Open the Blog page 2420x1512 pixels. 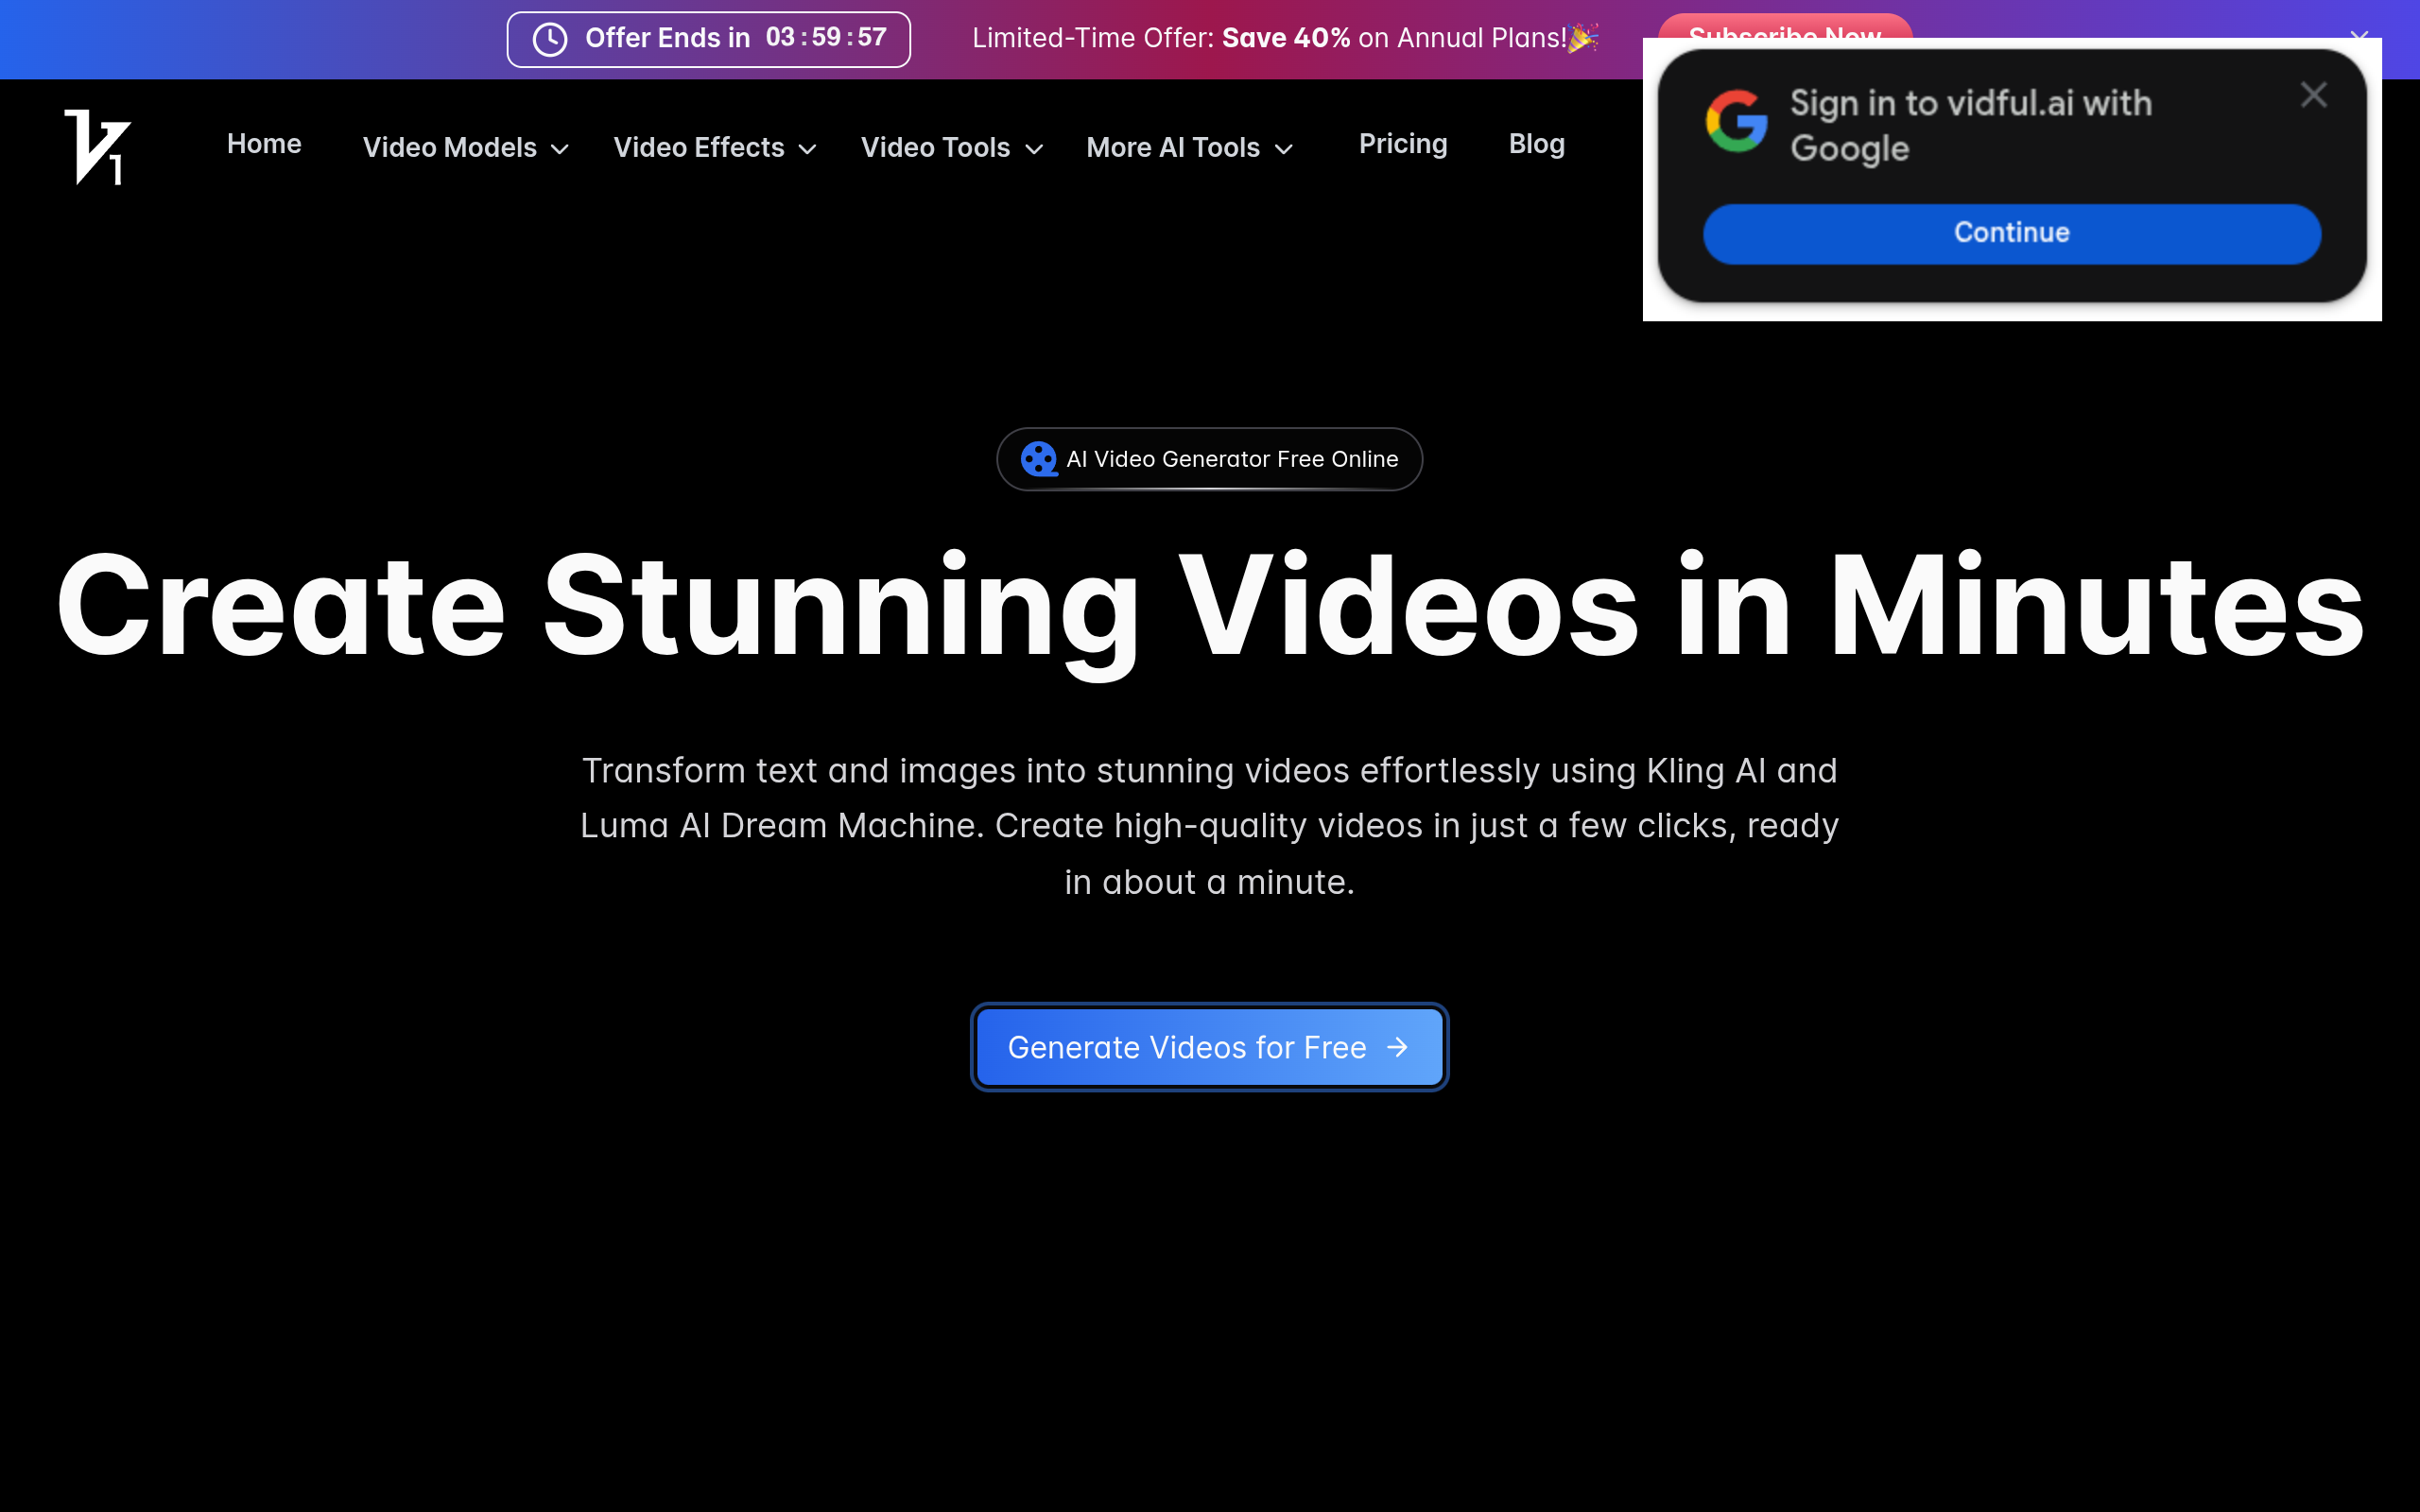coord(1536,144)
